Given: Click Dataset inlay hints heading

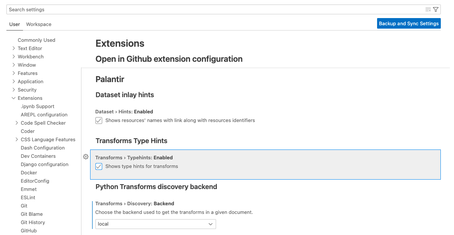Looking at the screenshot, I should click(x=125, y=95).
